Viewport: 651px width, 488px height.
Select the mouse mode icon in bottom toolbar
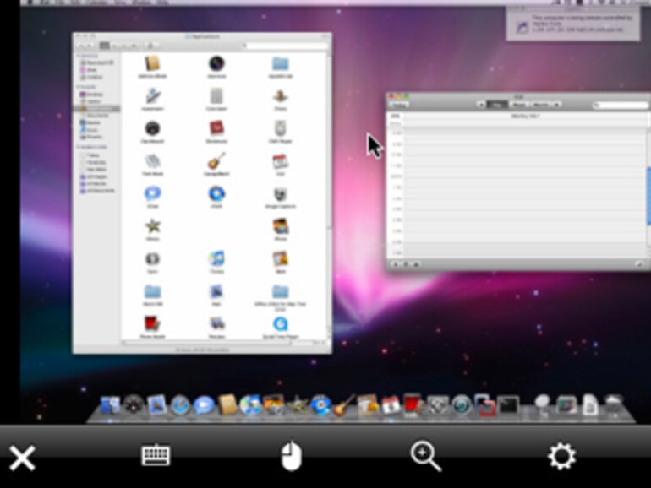click(x=291, y=457)
